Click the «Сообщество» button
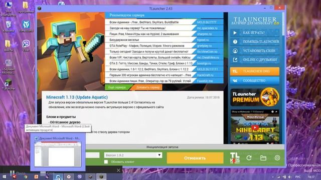The height and width of the screenshot is (180, 321). (x=255, y=80)
